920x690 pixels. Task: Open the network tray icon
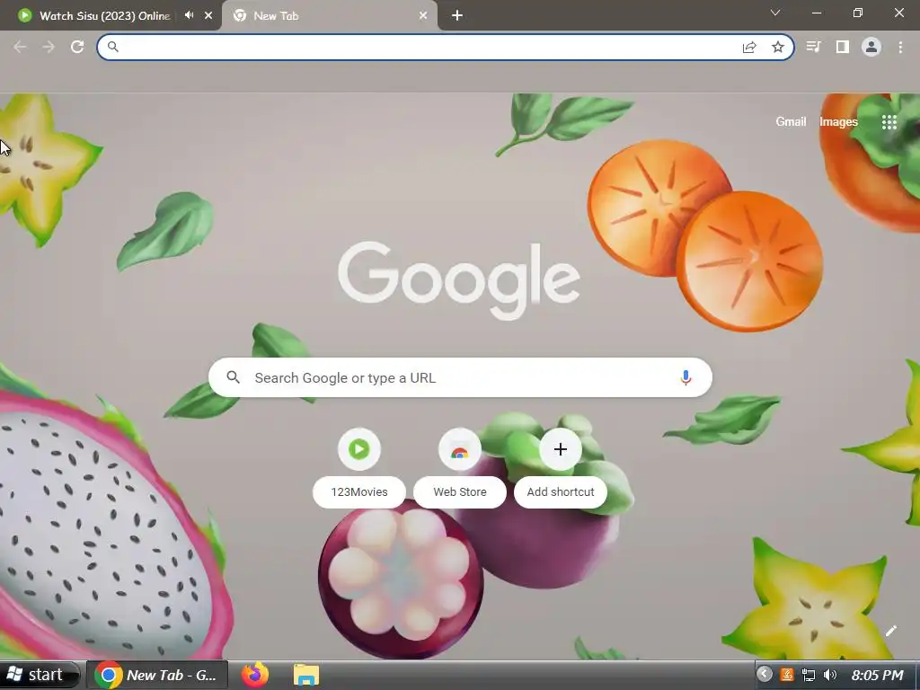click(809, 675)
